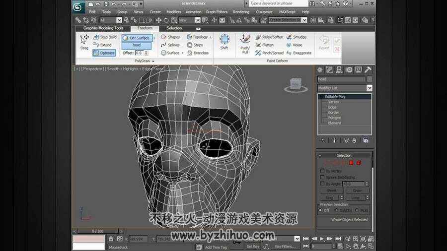Viewport: 447px width, 251px height.
Task: Activate the Step Build tool
Action: tap(105, 37)
